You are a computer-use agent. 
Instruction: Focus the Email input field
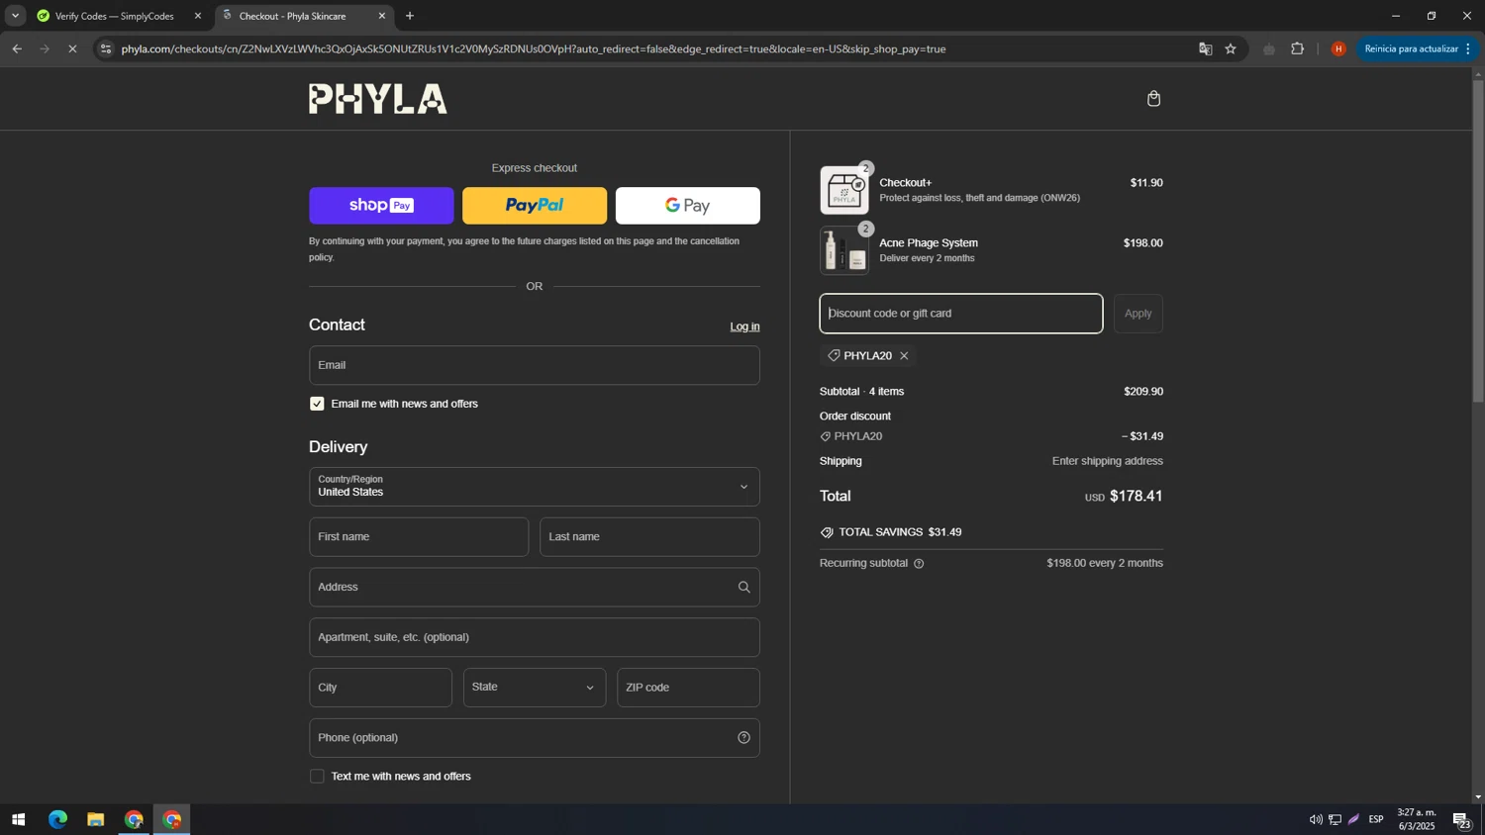535,365
